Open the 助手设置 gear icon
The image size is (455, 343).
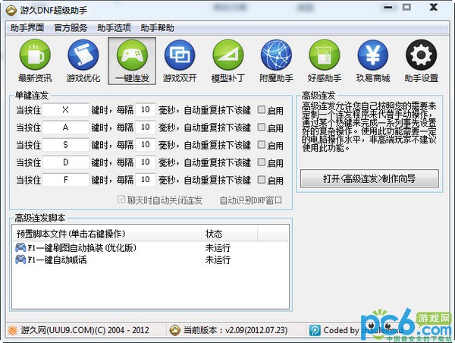421,55
